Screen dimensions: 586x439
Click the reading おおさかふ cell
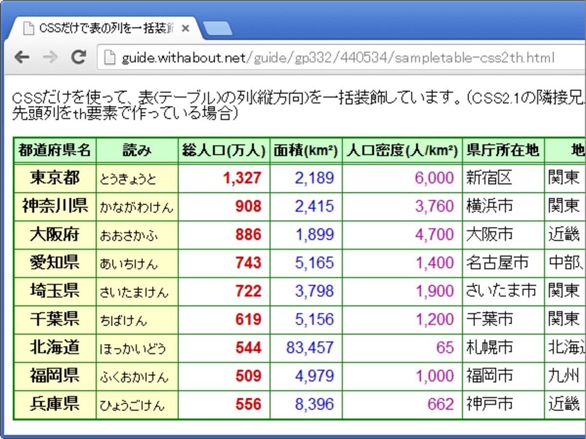[x=137, y=235]
